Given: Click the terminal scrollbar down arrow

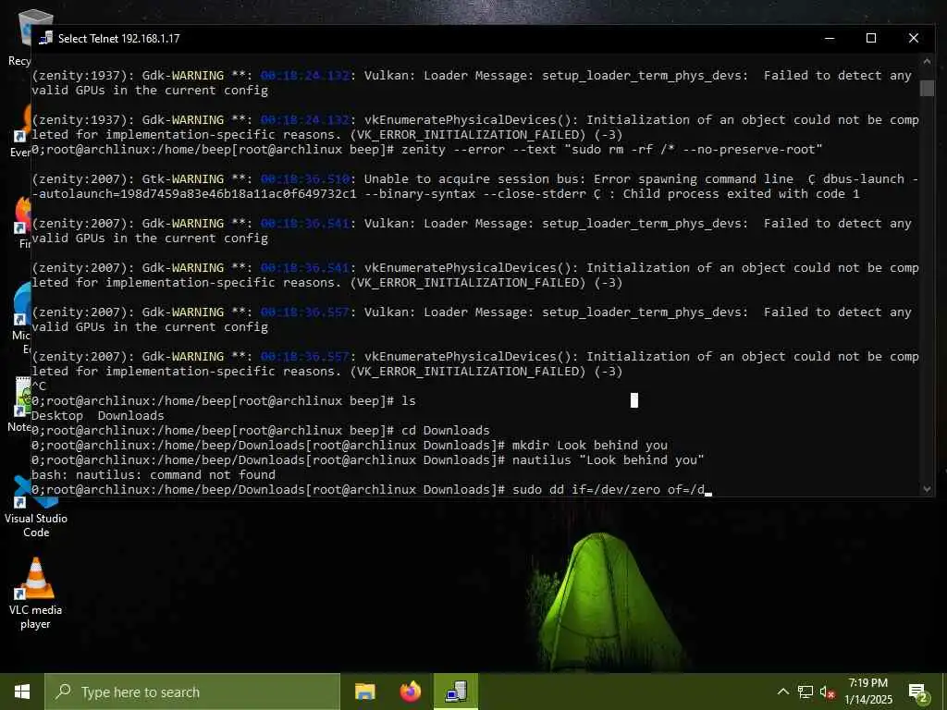Looking at the screenshot, I should [927, 489].
